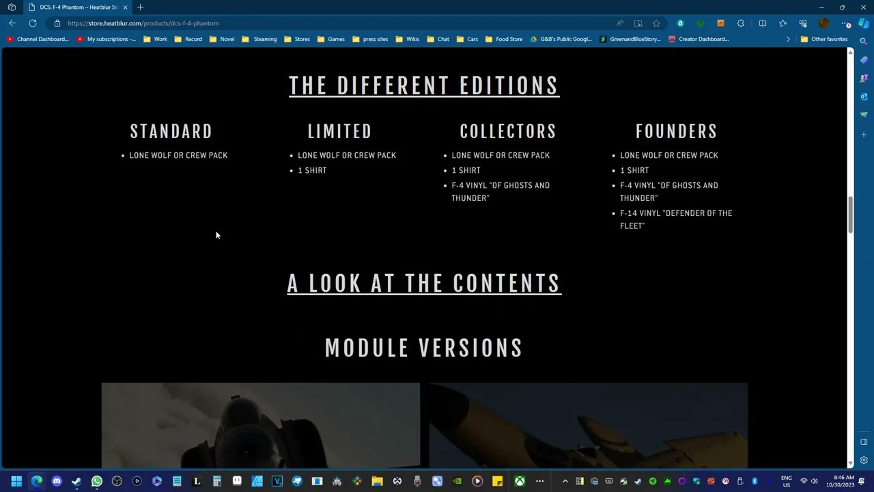
Task: Open the left module version image
Action: (x=261, y=425)
